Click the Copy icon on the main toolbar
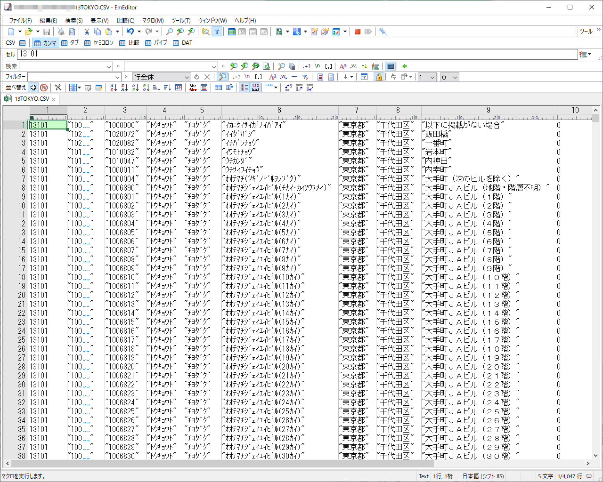The image size is (603, 482). pyautogui.click(x=98, y=32)
